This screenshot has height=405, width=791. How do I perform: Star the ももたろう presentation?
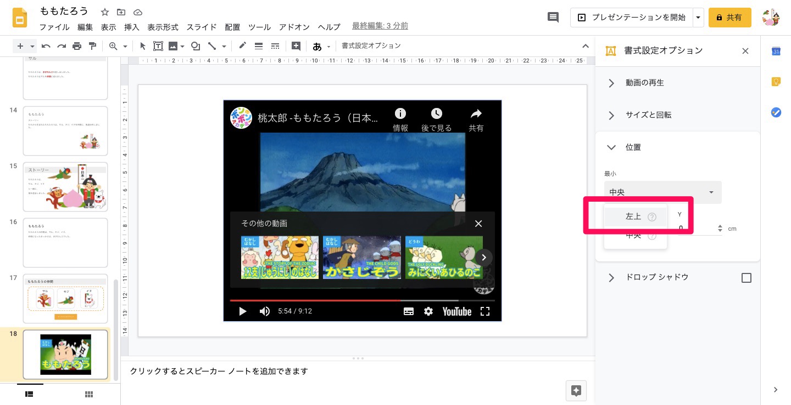(x=105, y=12)
